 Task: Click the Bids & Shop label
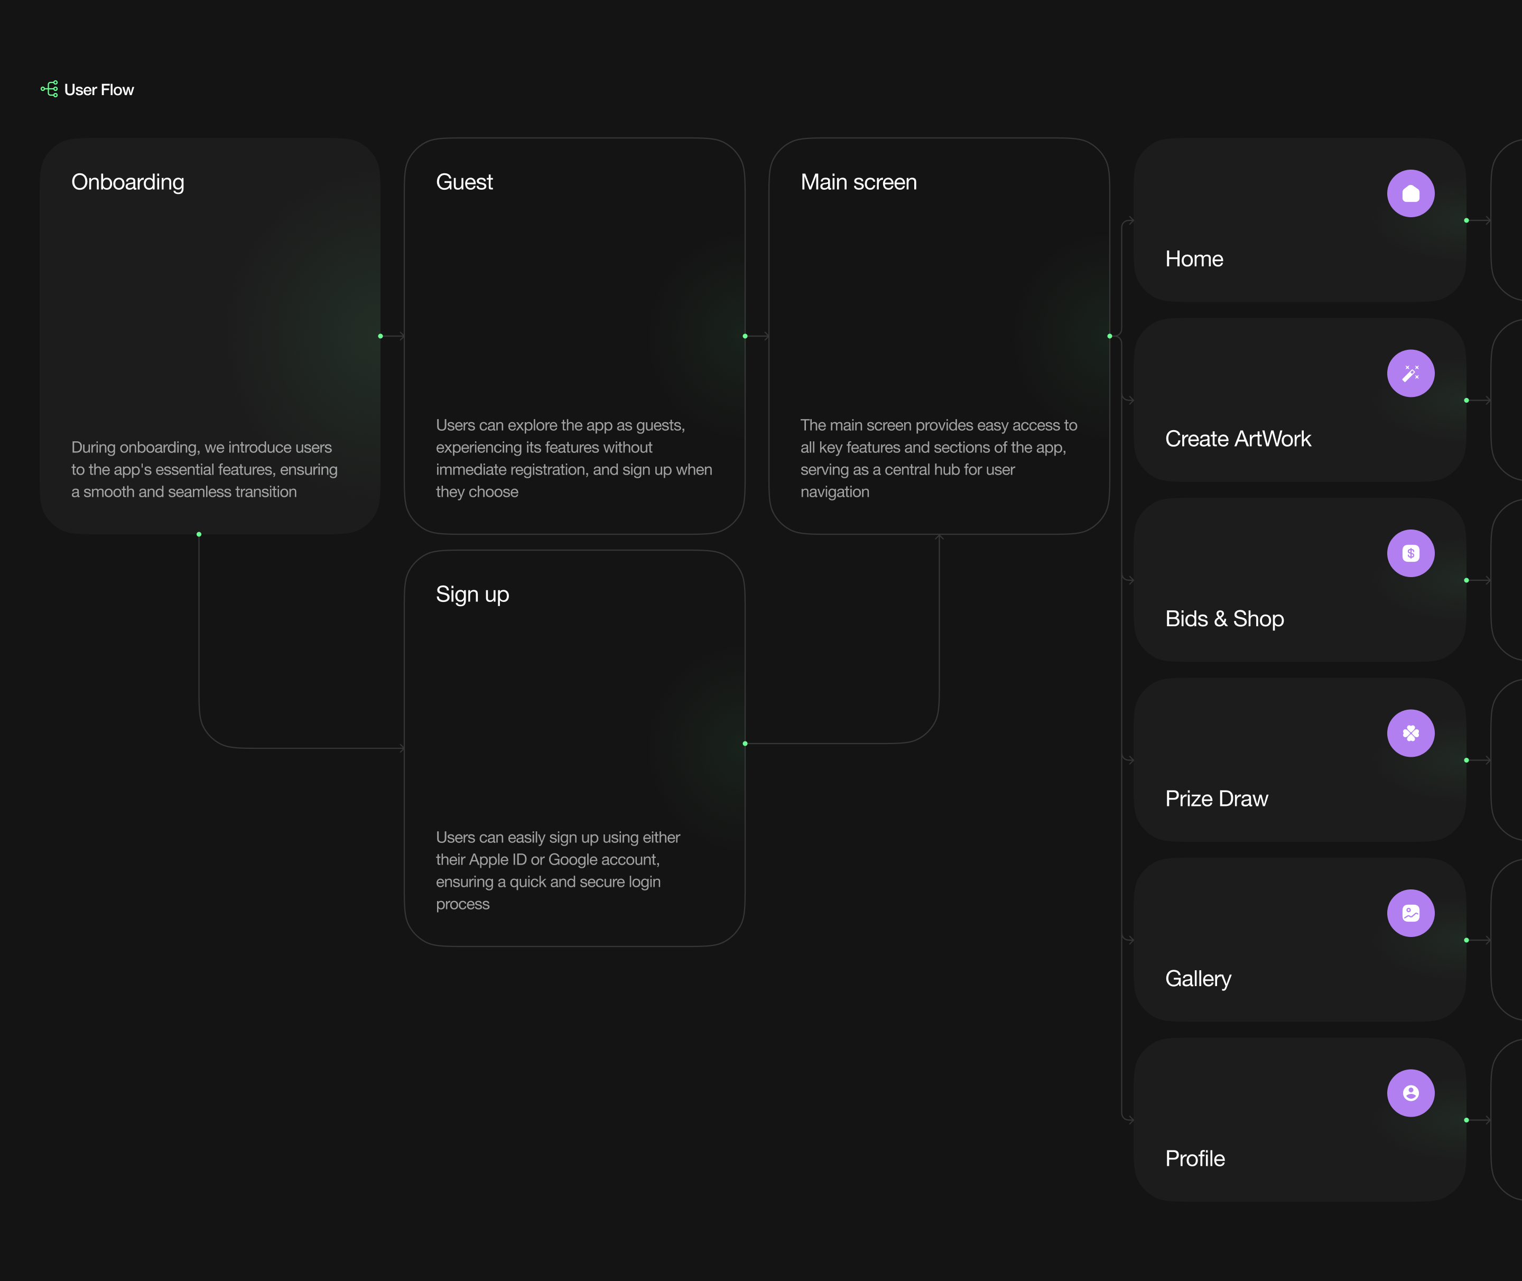pos(1224,619)
